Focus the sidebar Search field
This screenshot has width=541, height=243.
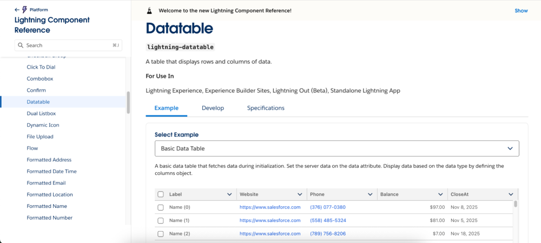pyautogui.click(x=68, y=45)
